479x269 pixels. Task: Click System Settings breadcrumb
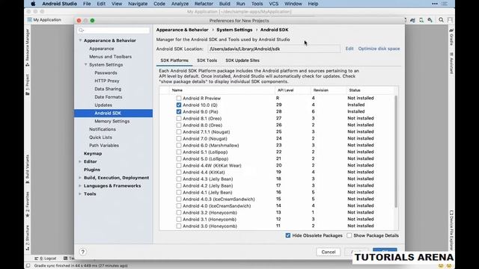click(x=234, y=30)
